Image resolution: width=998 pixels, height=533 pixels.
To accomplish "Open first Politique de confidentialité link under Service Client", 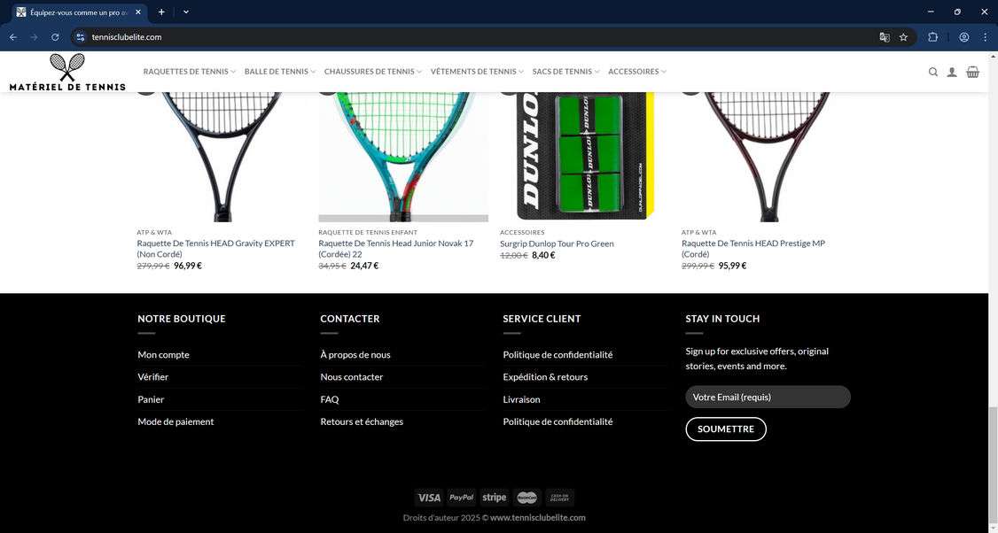I will (557, 355).
